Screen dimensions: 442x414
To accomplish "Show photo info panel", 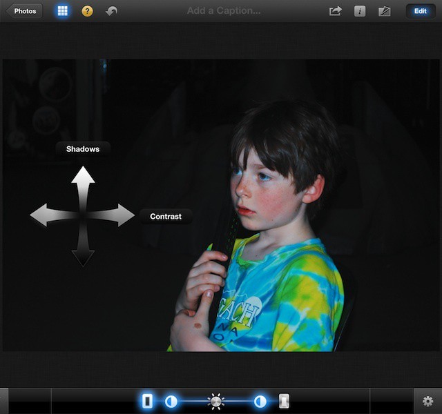I will click(360, 11).
